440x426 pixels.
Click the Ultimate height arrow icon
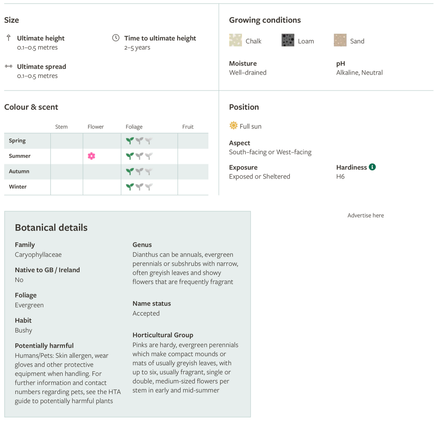(9, 38)
